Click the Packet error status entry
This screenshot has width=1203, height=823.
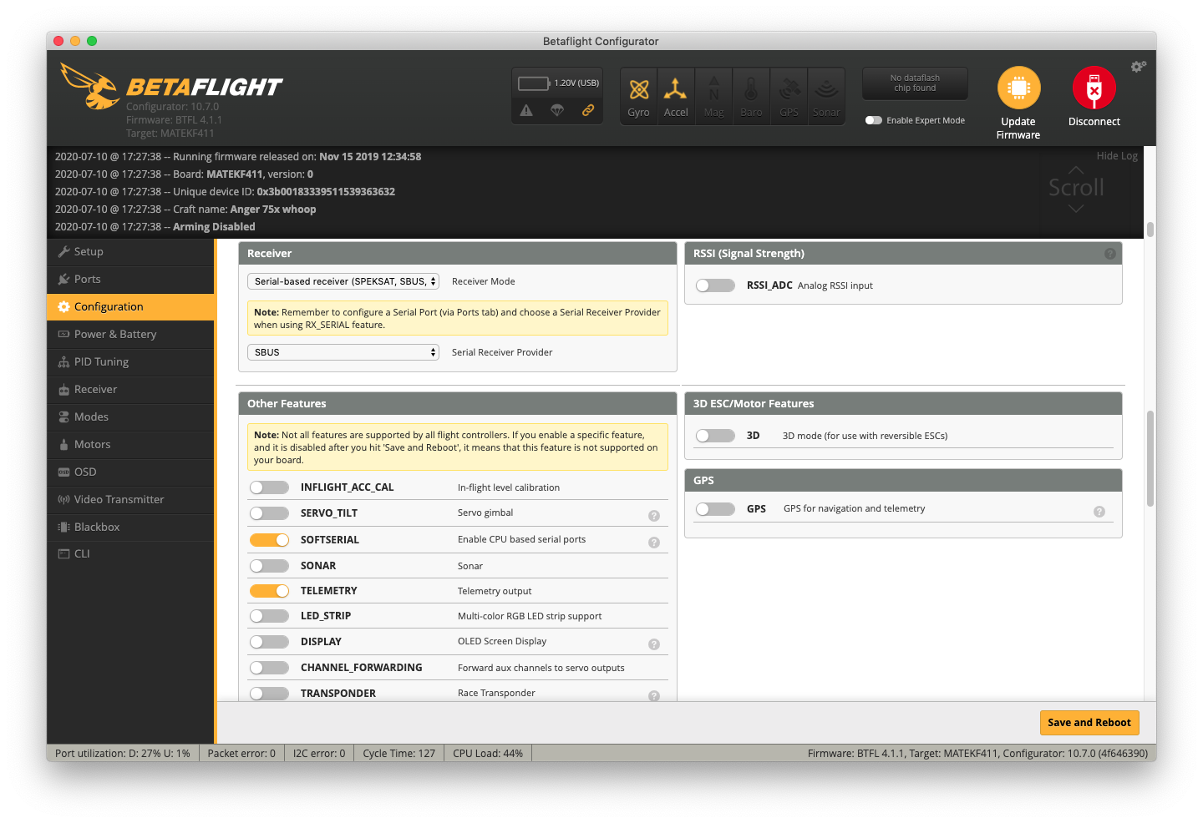tap(241, 754)
